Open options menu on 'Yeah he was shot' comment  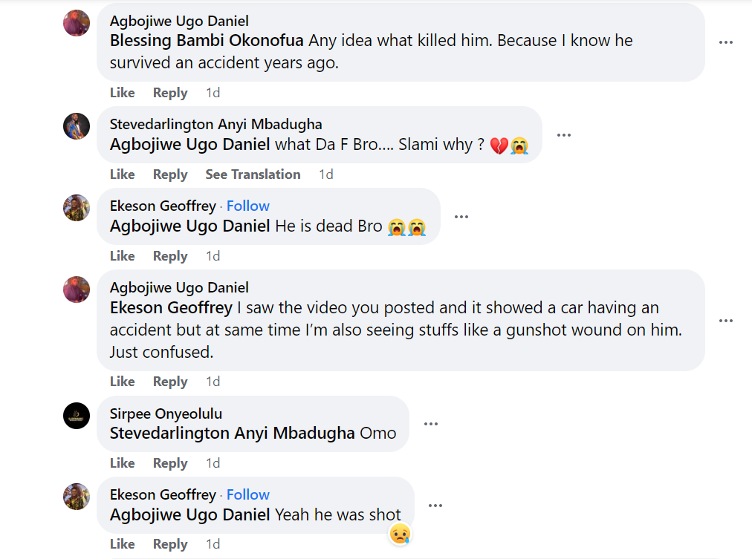435,505
